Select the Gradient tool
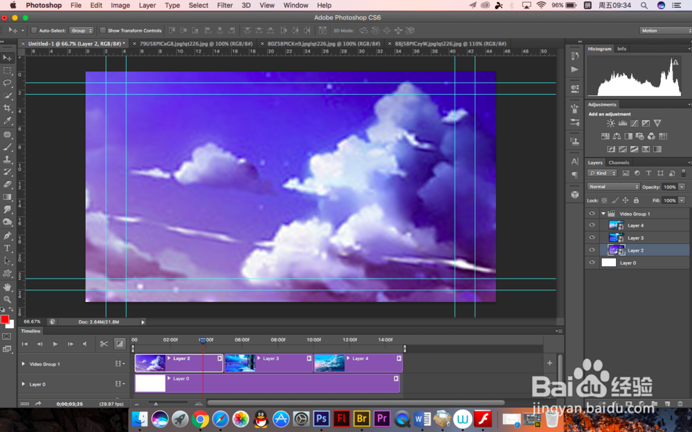Screen dimensions: 692x432 (x=7, y=196)
